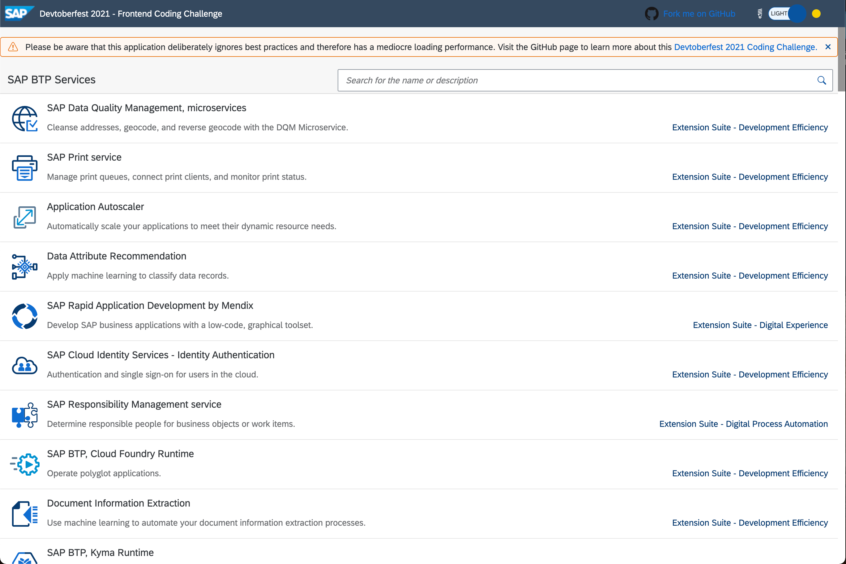Focus the service search input field
The width and height of the screenshot is (846, 564).
click(x=576, y=80)
